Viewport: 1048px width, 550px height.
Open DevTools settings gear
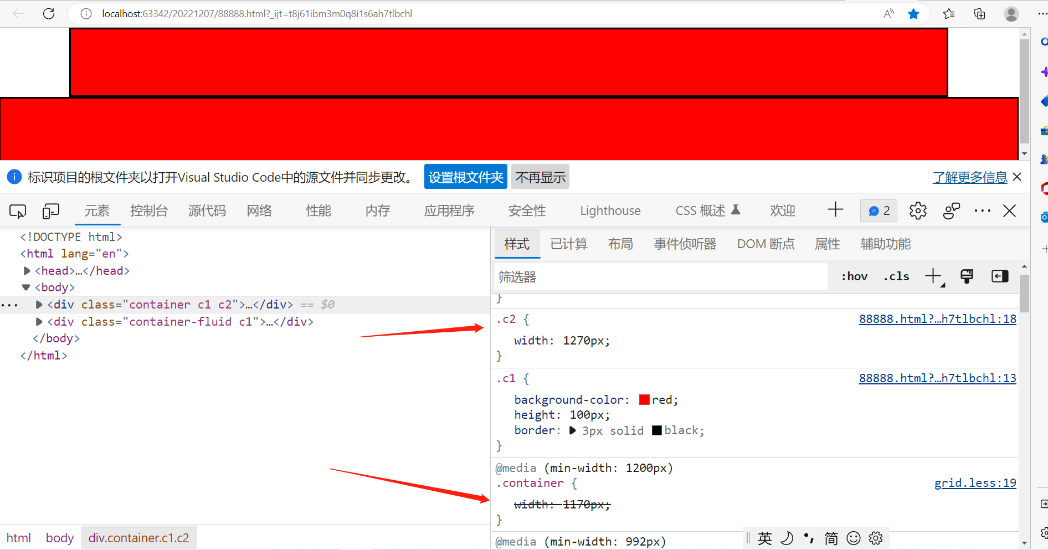[x=918, y=211]
